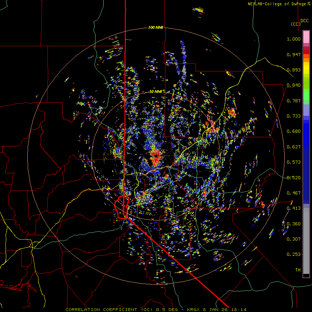This screenshot has height=312, width=312.
Task: Click the pink swatch at top of color bar
Action: click(x=306, y=37)
